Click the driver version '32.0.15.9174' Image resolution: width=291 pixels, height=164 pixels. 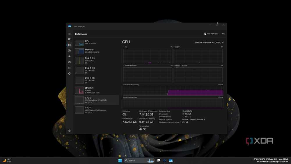[x=187, y=111]
